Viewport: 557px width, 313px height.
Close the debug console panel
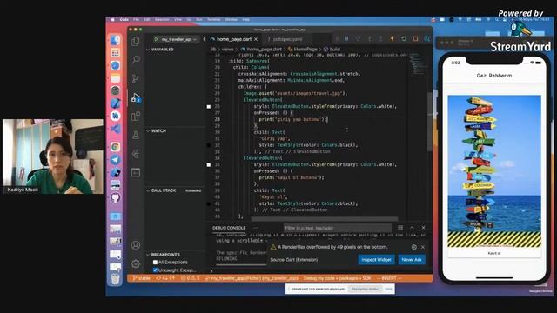click(x=424, y=228)
